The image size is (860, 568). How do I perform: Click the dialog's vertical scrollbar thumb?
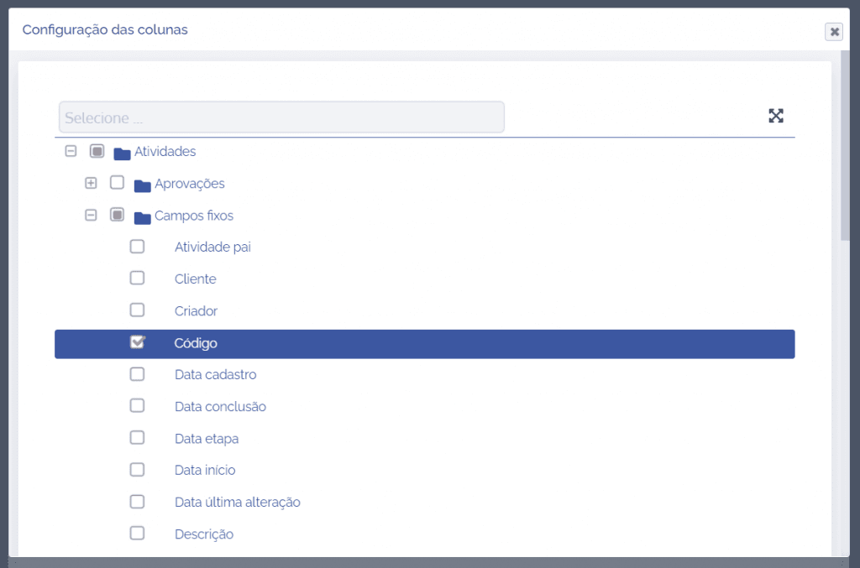(x=845, y=145)
